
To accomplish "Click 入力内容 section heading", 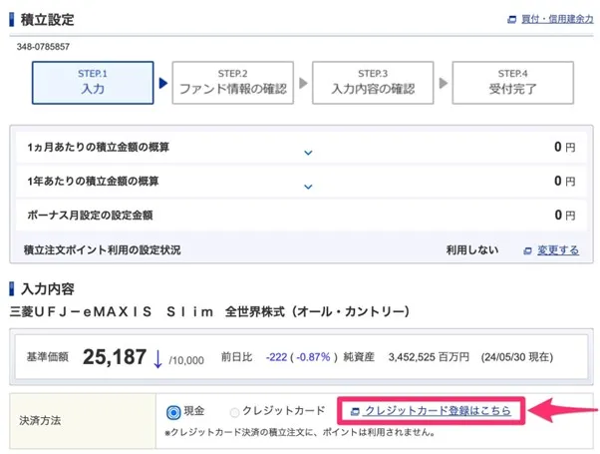I will pos(47,289).
